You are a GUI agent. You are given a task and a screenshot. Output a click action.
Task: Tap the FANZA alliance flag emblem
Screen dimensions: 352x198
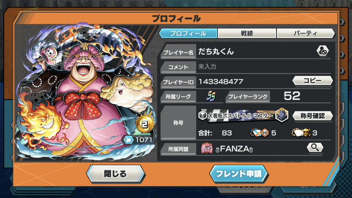click(x=207, y=148)
